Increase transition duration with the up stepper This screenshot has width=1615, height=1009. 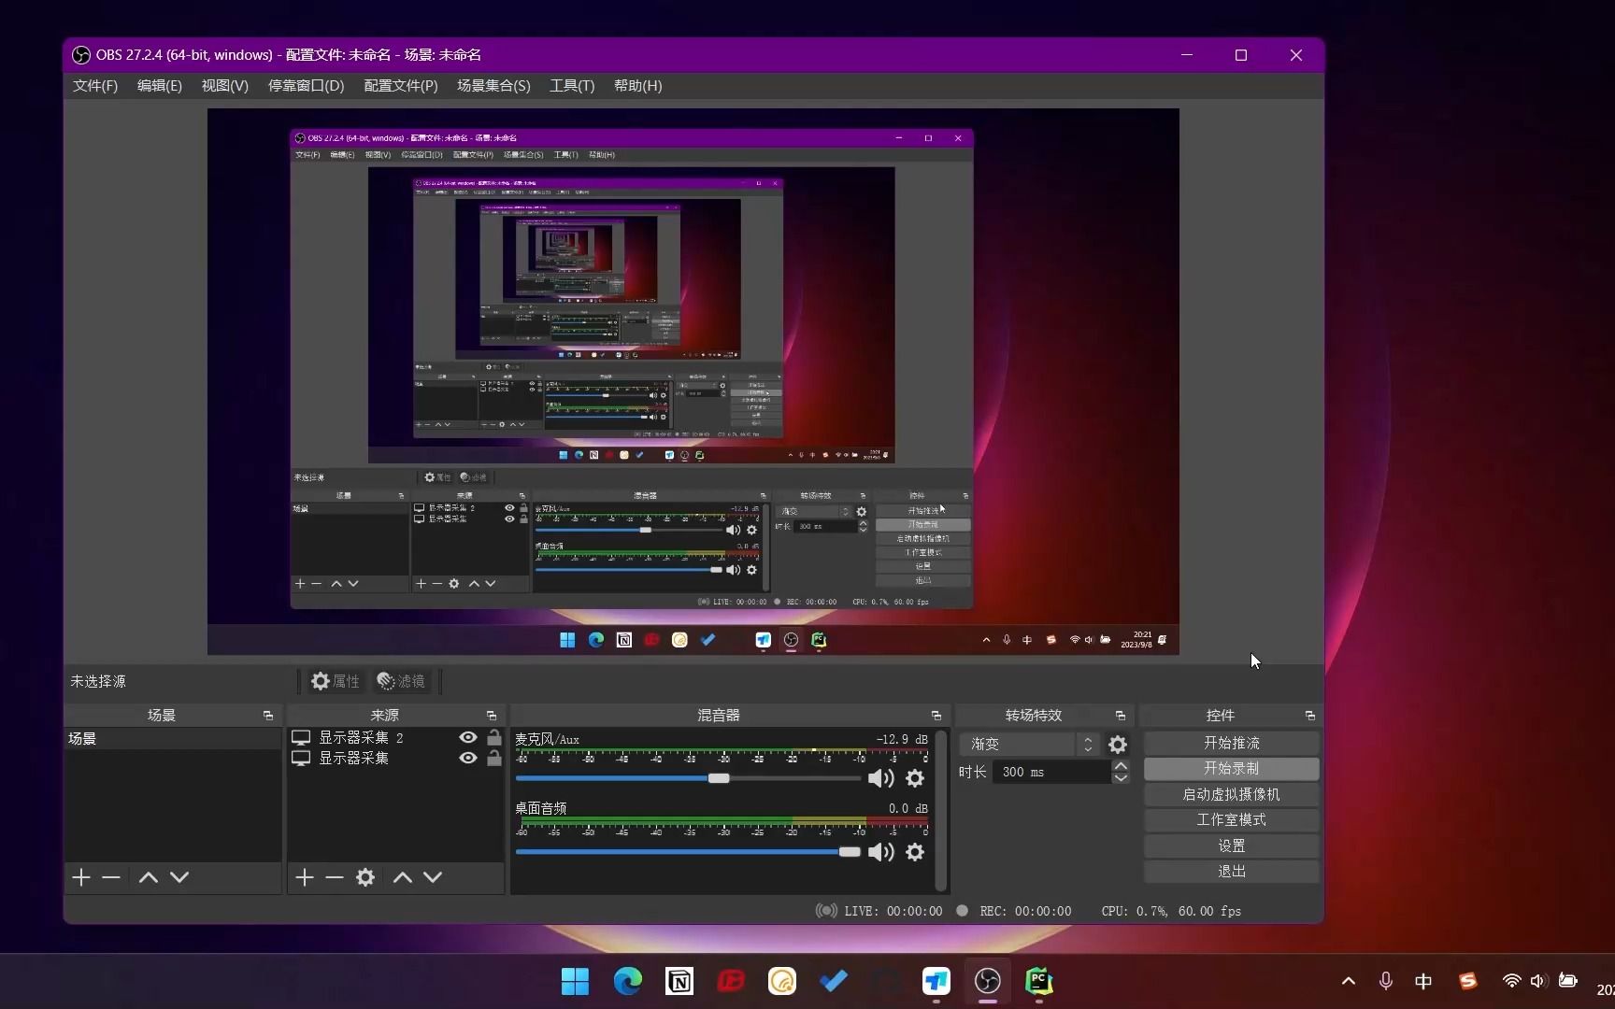[x=1121, y=765]
